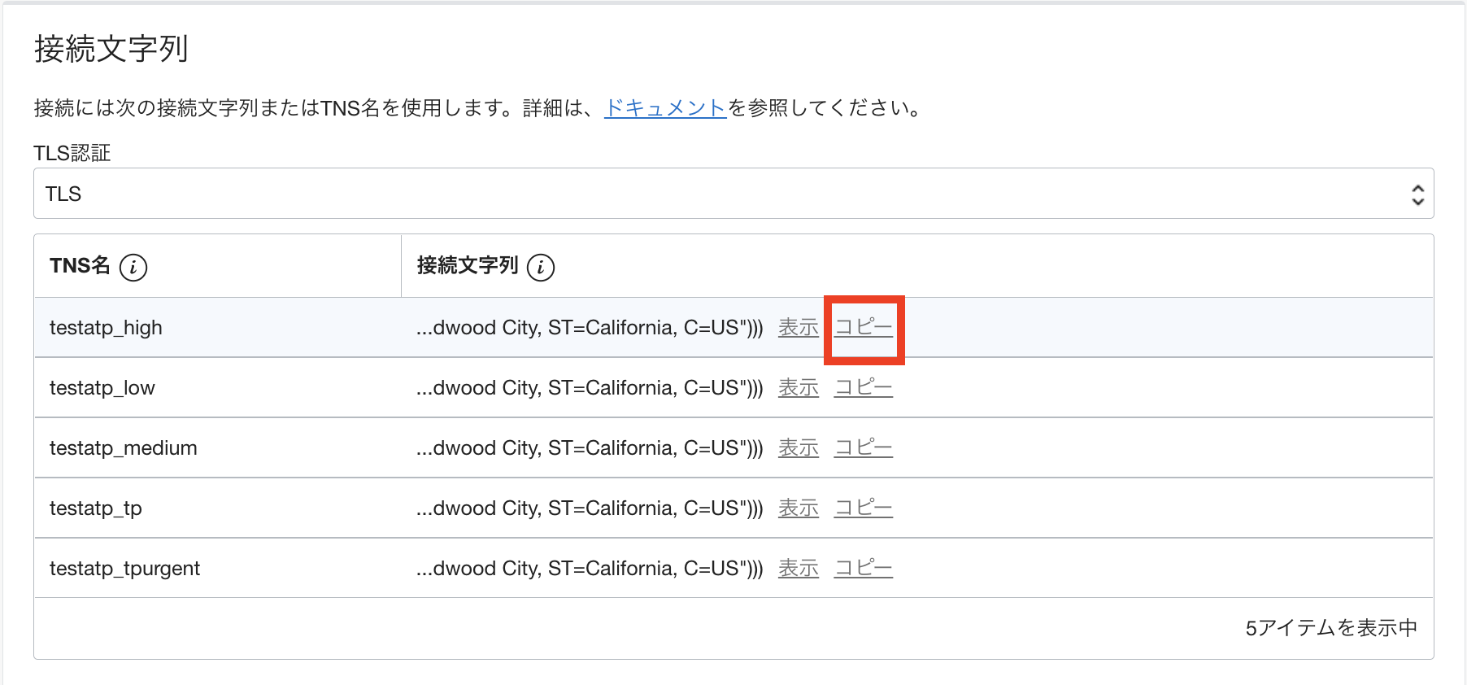Copy the testatp_tp connection string

pos(864,508)
